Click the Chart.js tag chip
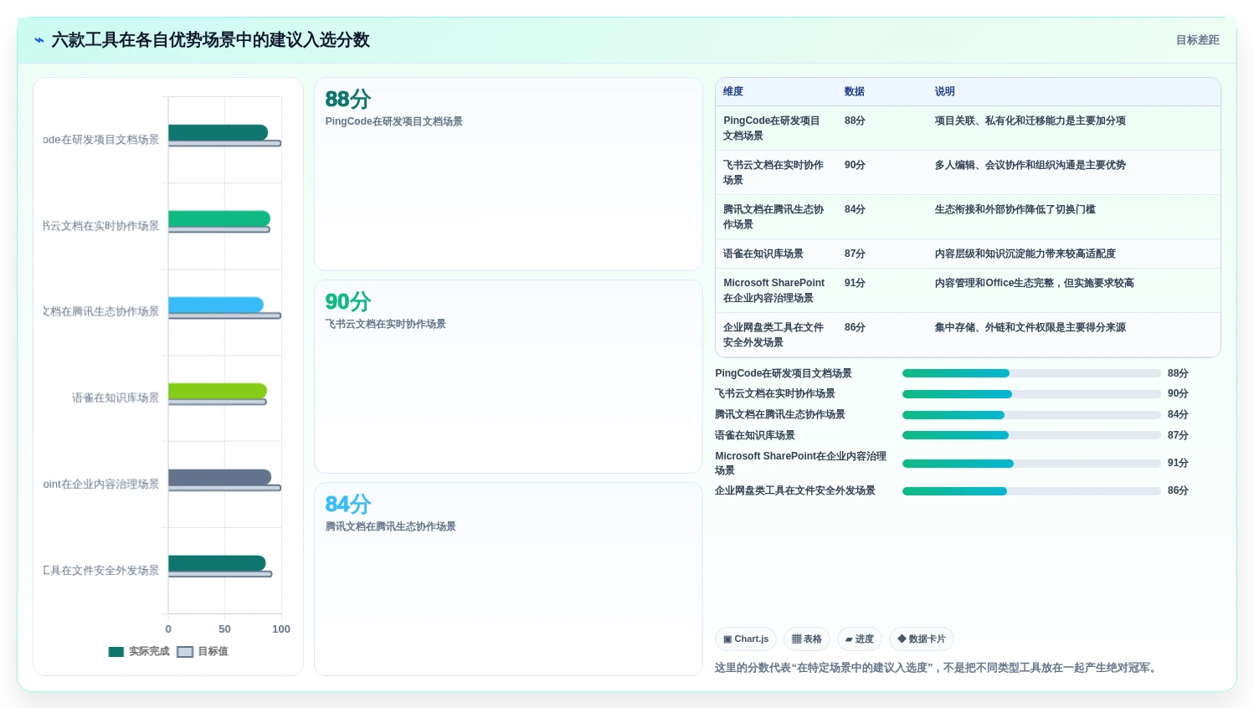The height and width of the screenshot is (708, 1254). pyautogui.click(x=746, y=639)
